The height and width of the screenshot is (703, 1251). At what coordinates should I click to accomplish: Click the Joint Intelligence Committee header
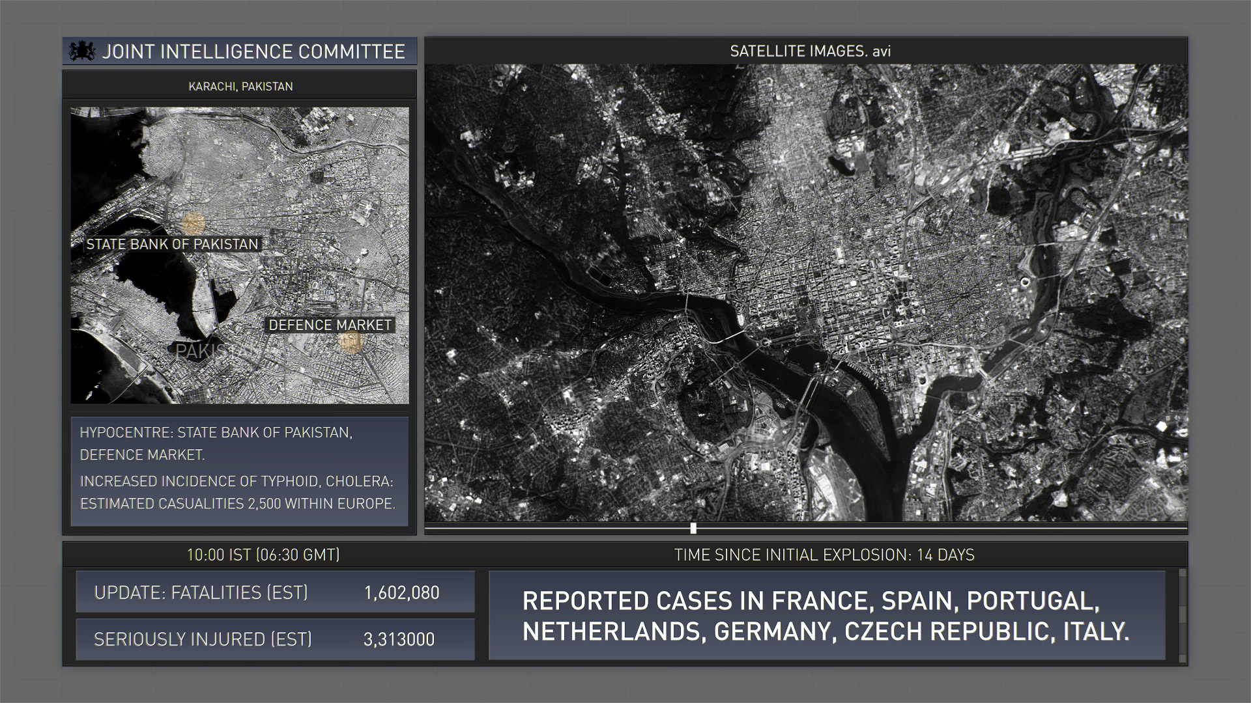[x=240, y=51]
